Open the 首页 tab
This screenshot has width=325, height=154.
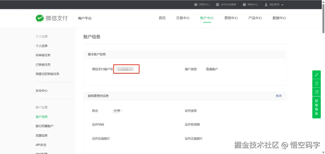click(162, 18)
